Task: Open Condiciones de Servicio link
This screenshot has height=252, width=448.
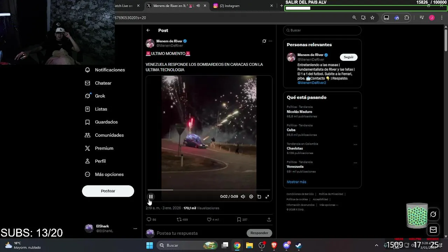Action: click(x=300, y=194)
